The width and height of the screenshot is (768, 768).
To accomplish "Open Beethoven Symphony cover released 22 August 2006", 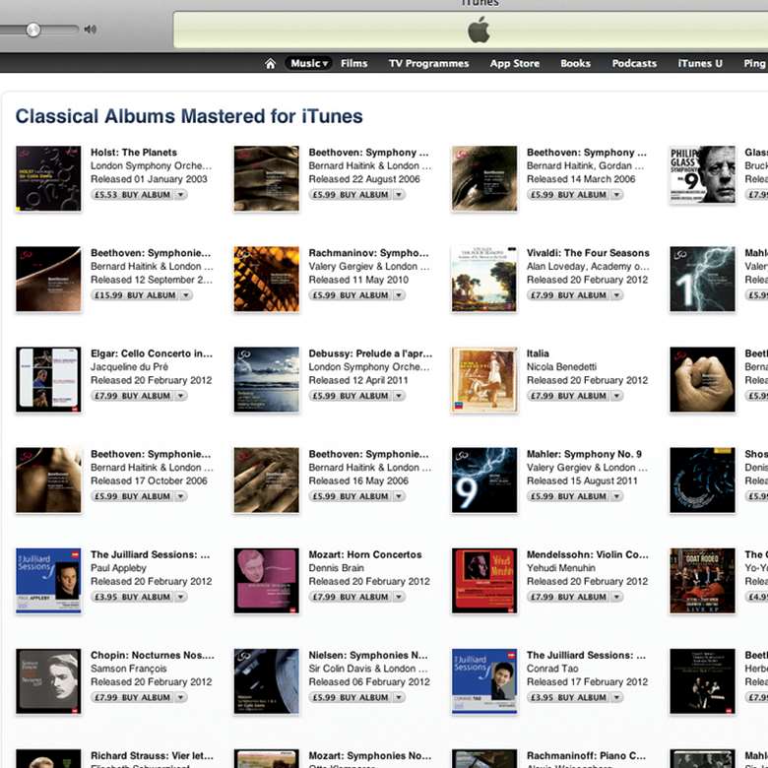I will click(x=266, y=179).
